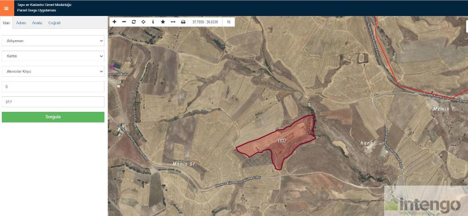Zoom out with the minus icon
This screenshot has height=216, width=468.
124,22
